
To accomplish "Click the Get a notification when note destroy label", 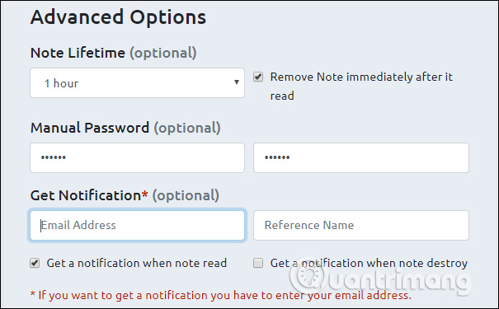I will [x=369, y=263].
